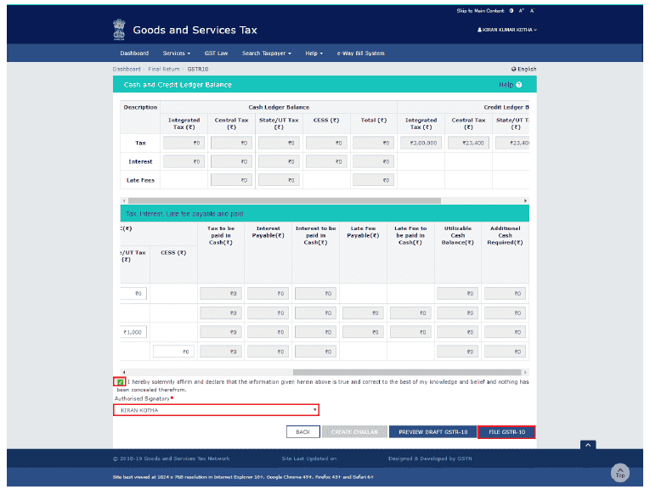Expand the Services menu
The image size is (650, 495).
pos(177,53)
